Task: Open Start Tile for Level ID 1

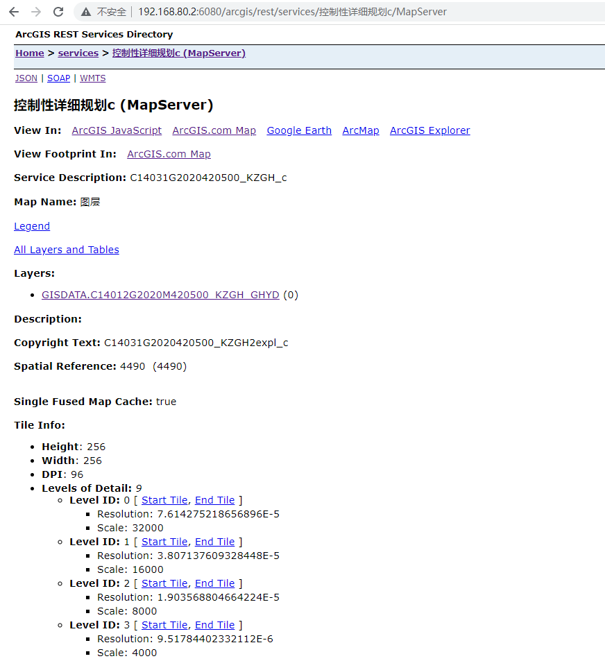Action: click(164, 542)
